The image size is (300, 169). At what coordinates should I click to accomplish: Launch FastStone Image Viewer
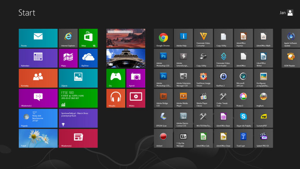(x=203, y=78)
